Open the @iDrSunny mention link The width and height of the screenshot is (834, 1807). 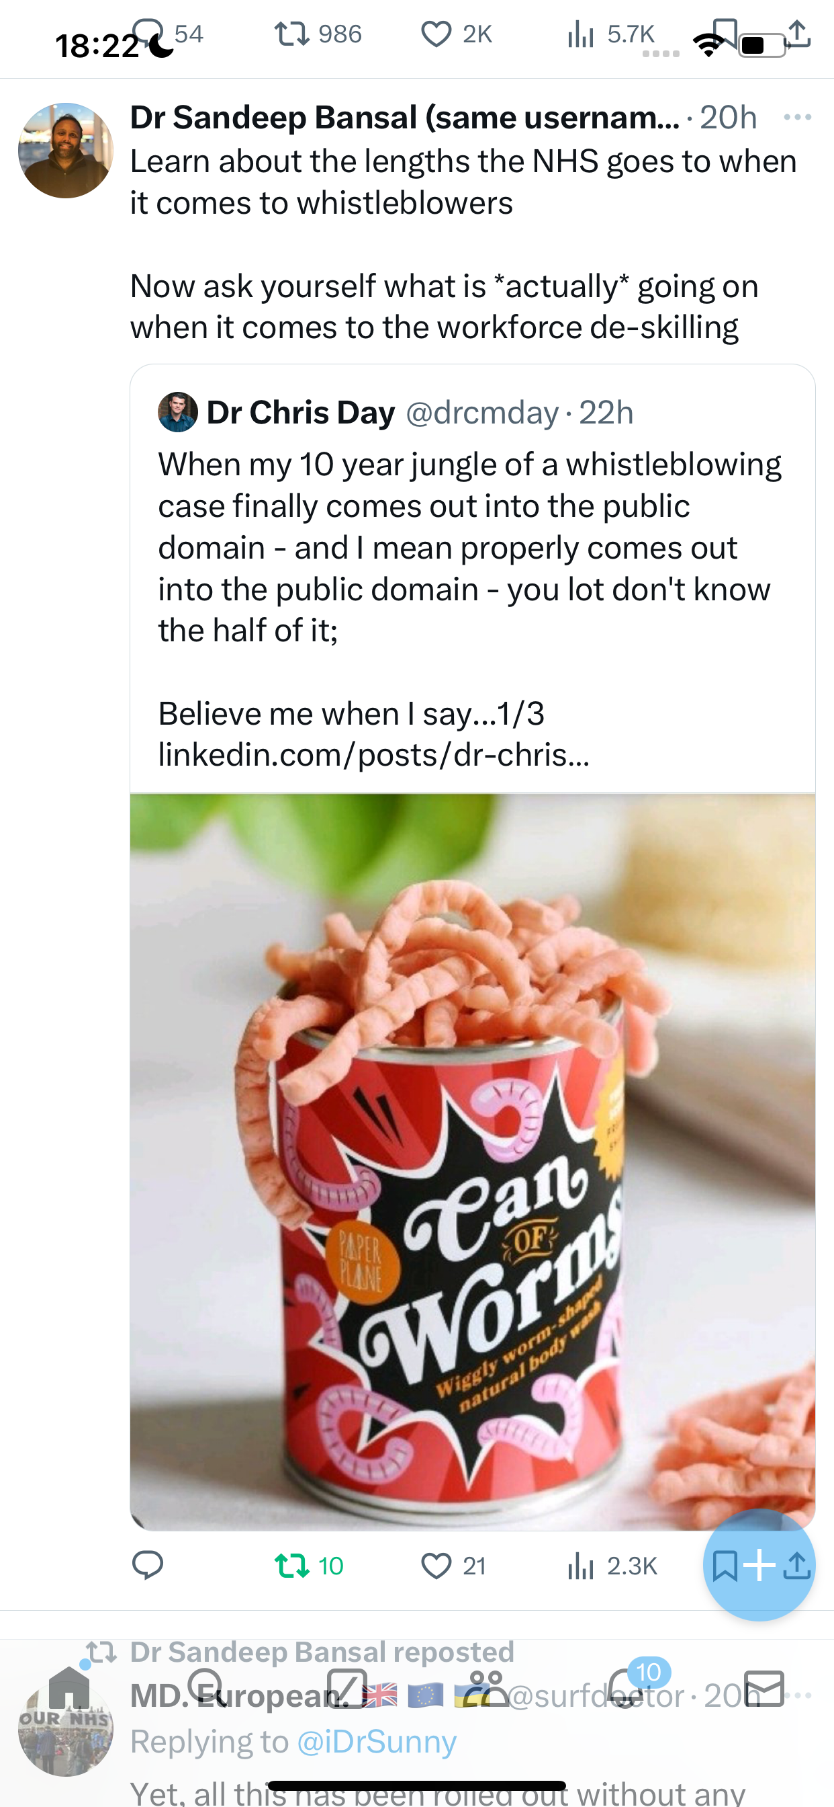[376, 1741]
